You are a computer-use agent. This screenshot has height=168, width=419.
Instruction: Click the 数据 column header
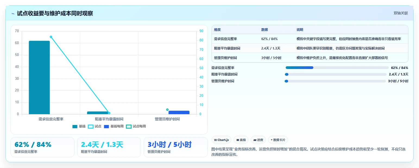(264, 30)
